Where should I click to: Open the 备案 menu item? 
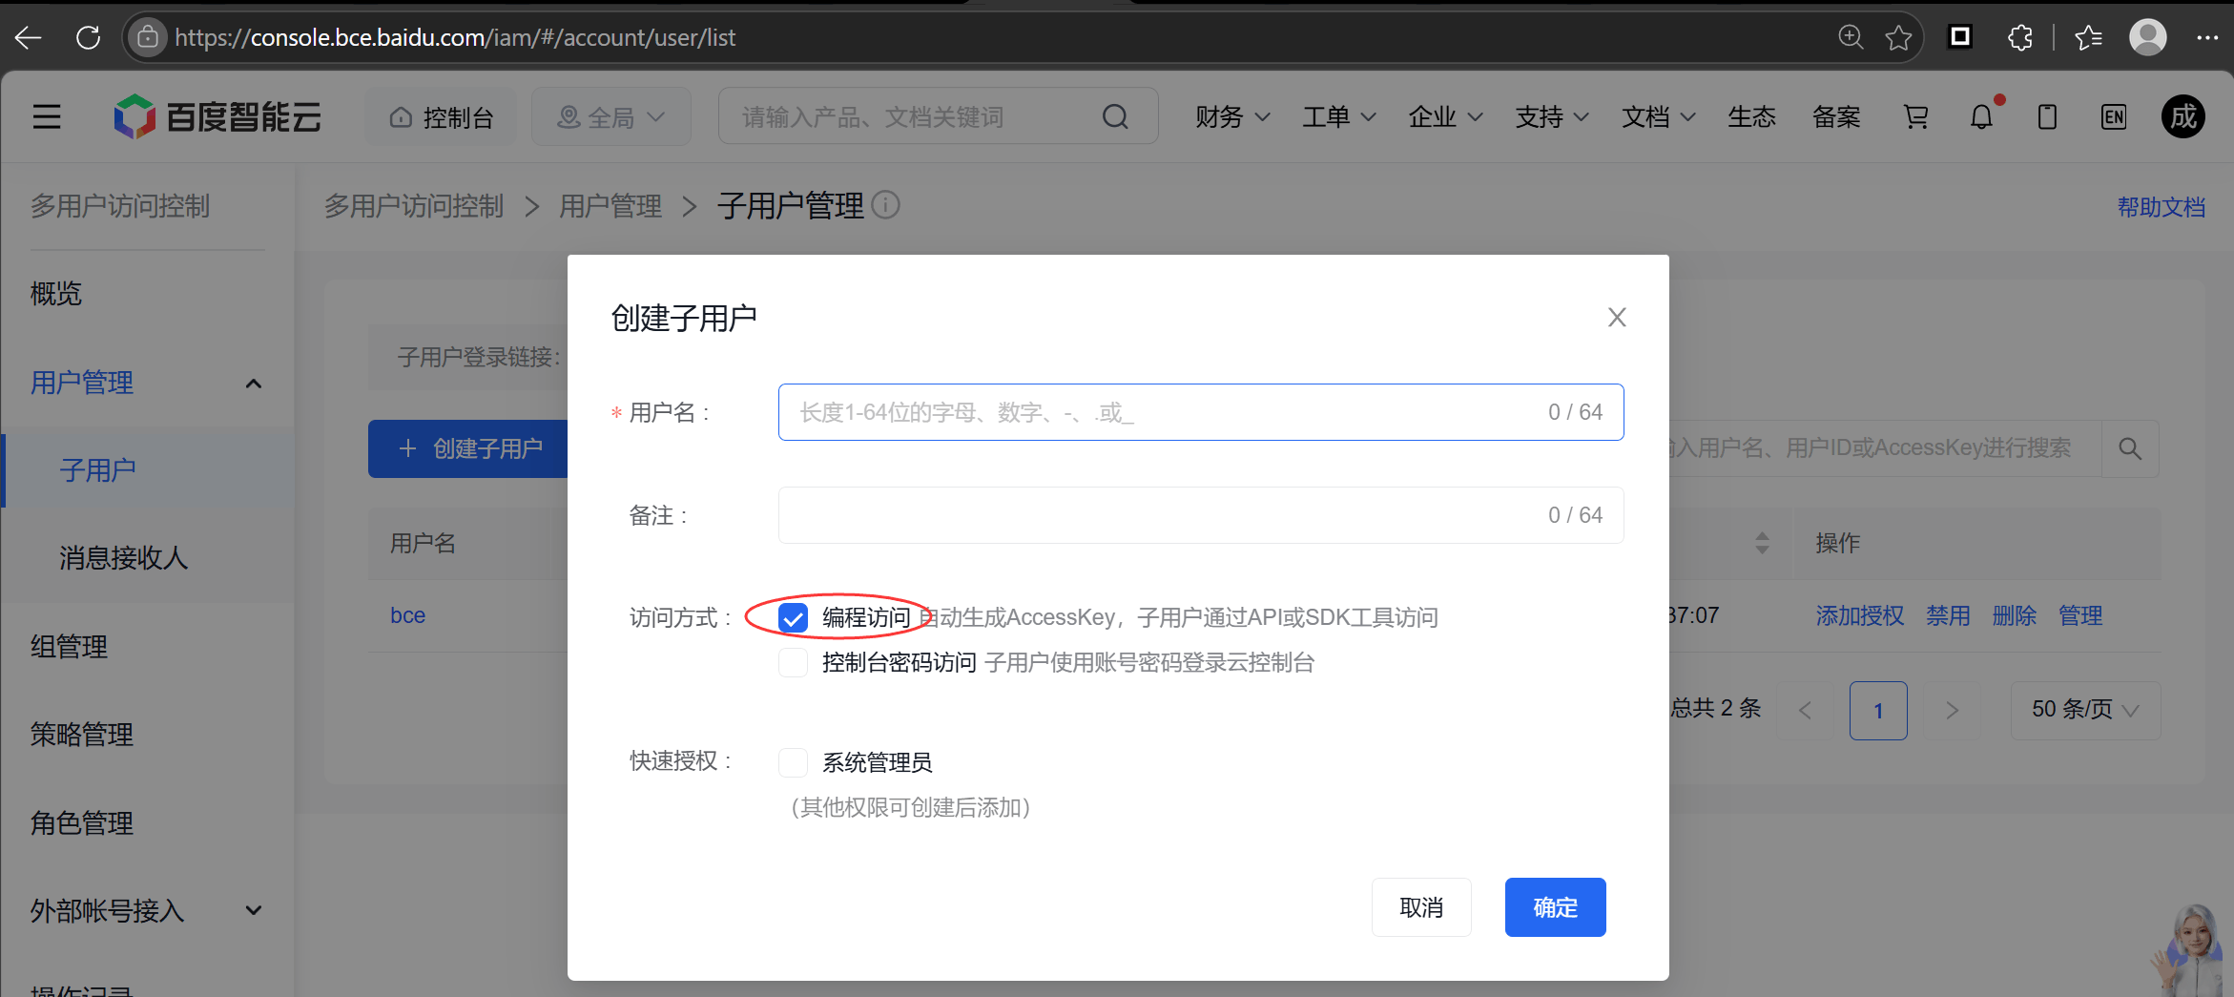click(x=1836, y=116)
